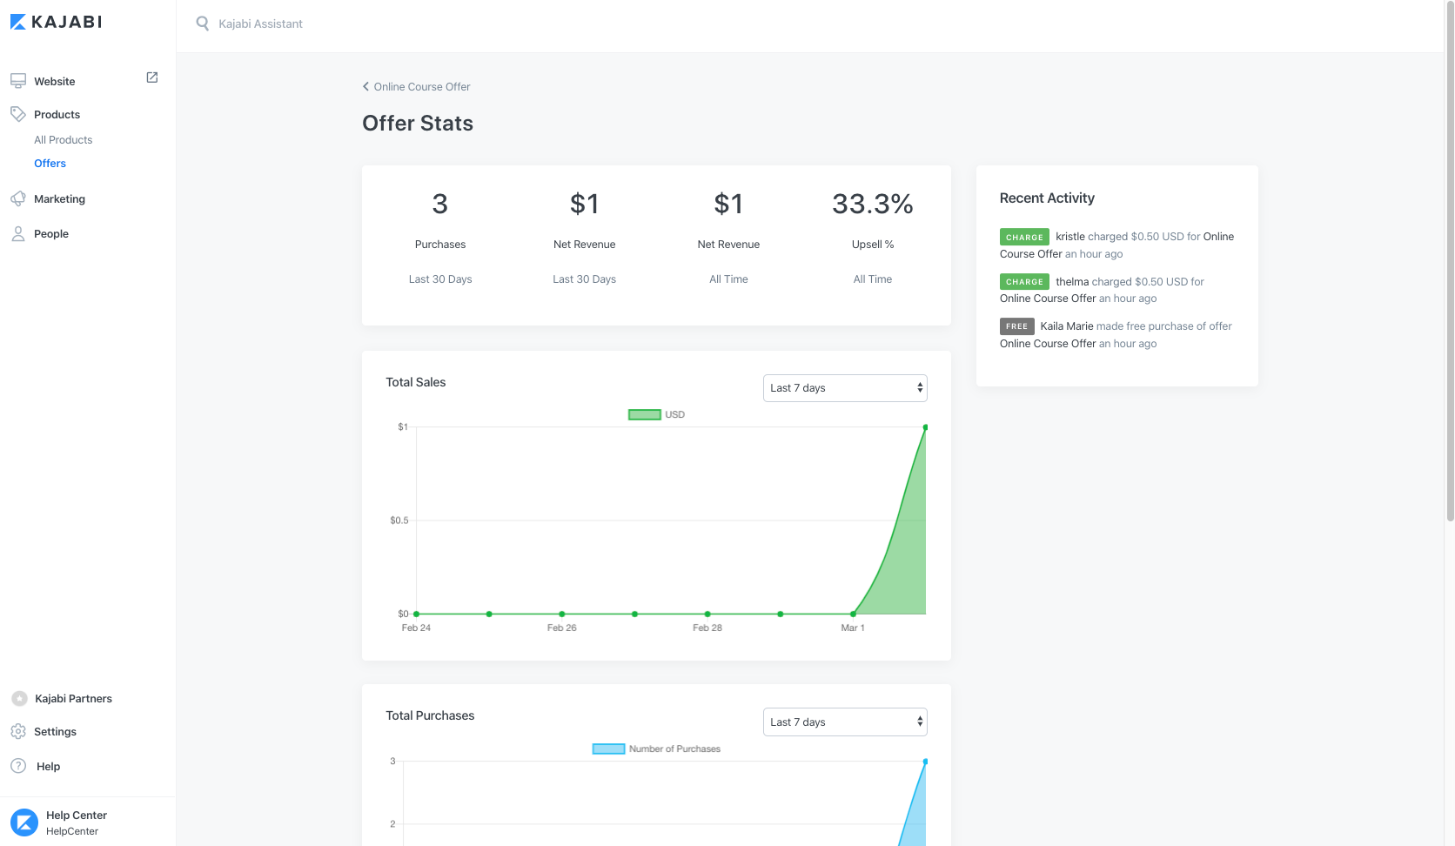Screen dimensions: 1455x846
Task: Click the Total Sales chart title
Action: [416, 382]
